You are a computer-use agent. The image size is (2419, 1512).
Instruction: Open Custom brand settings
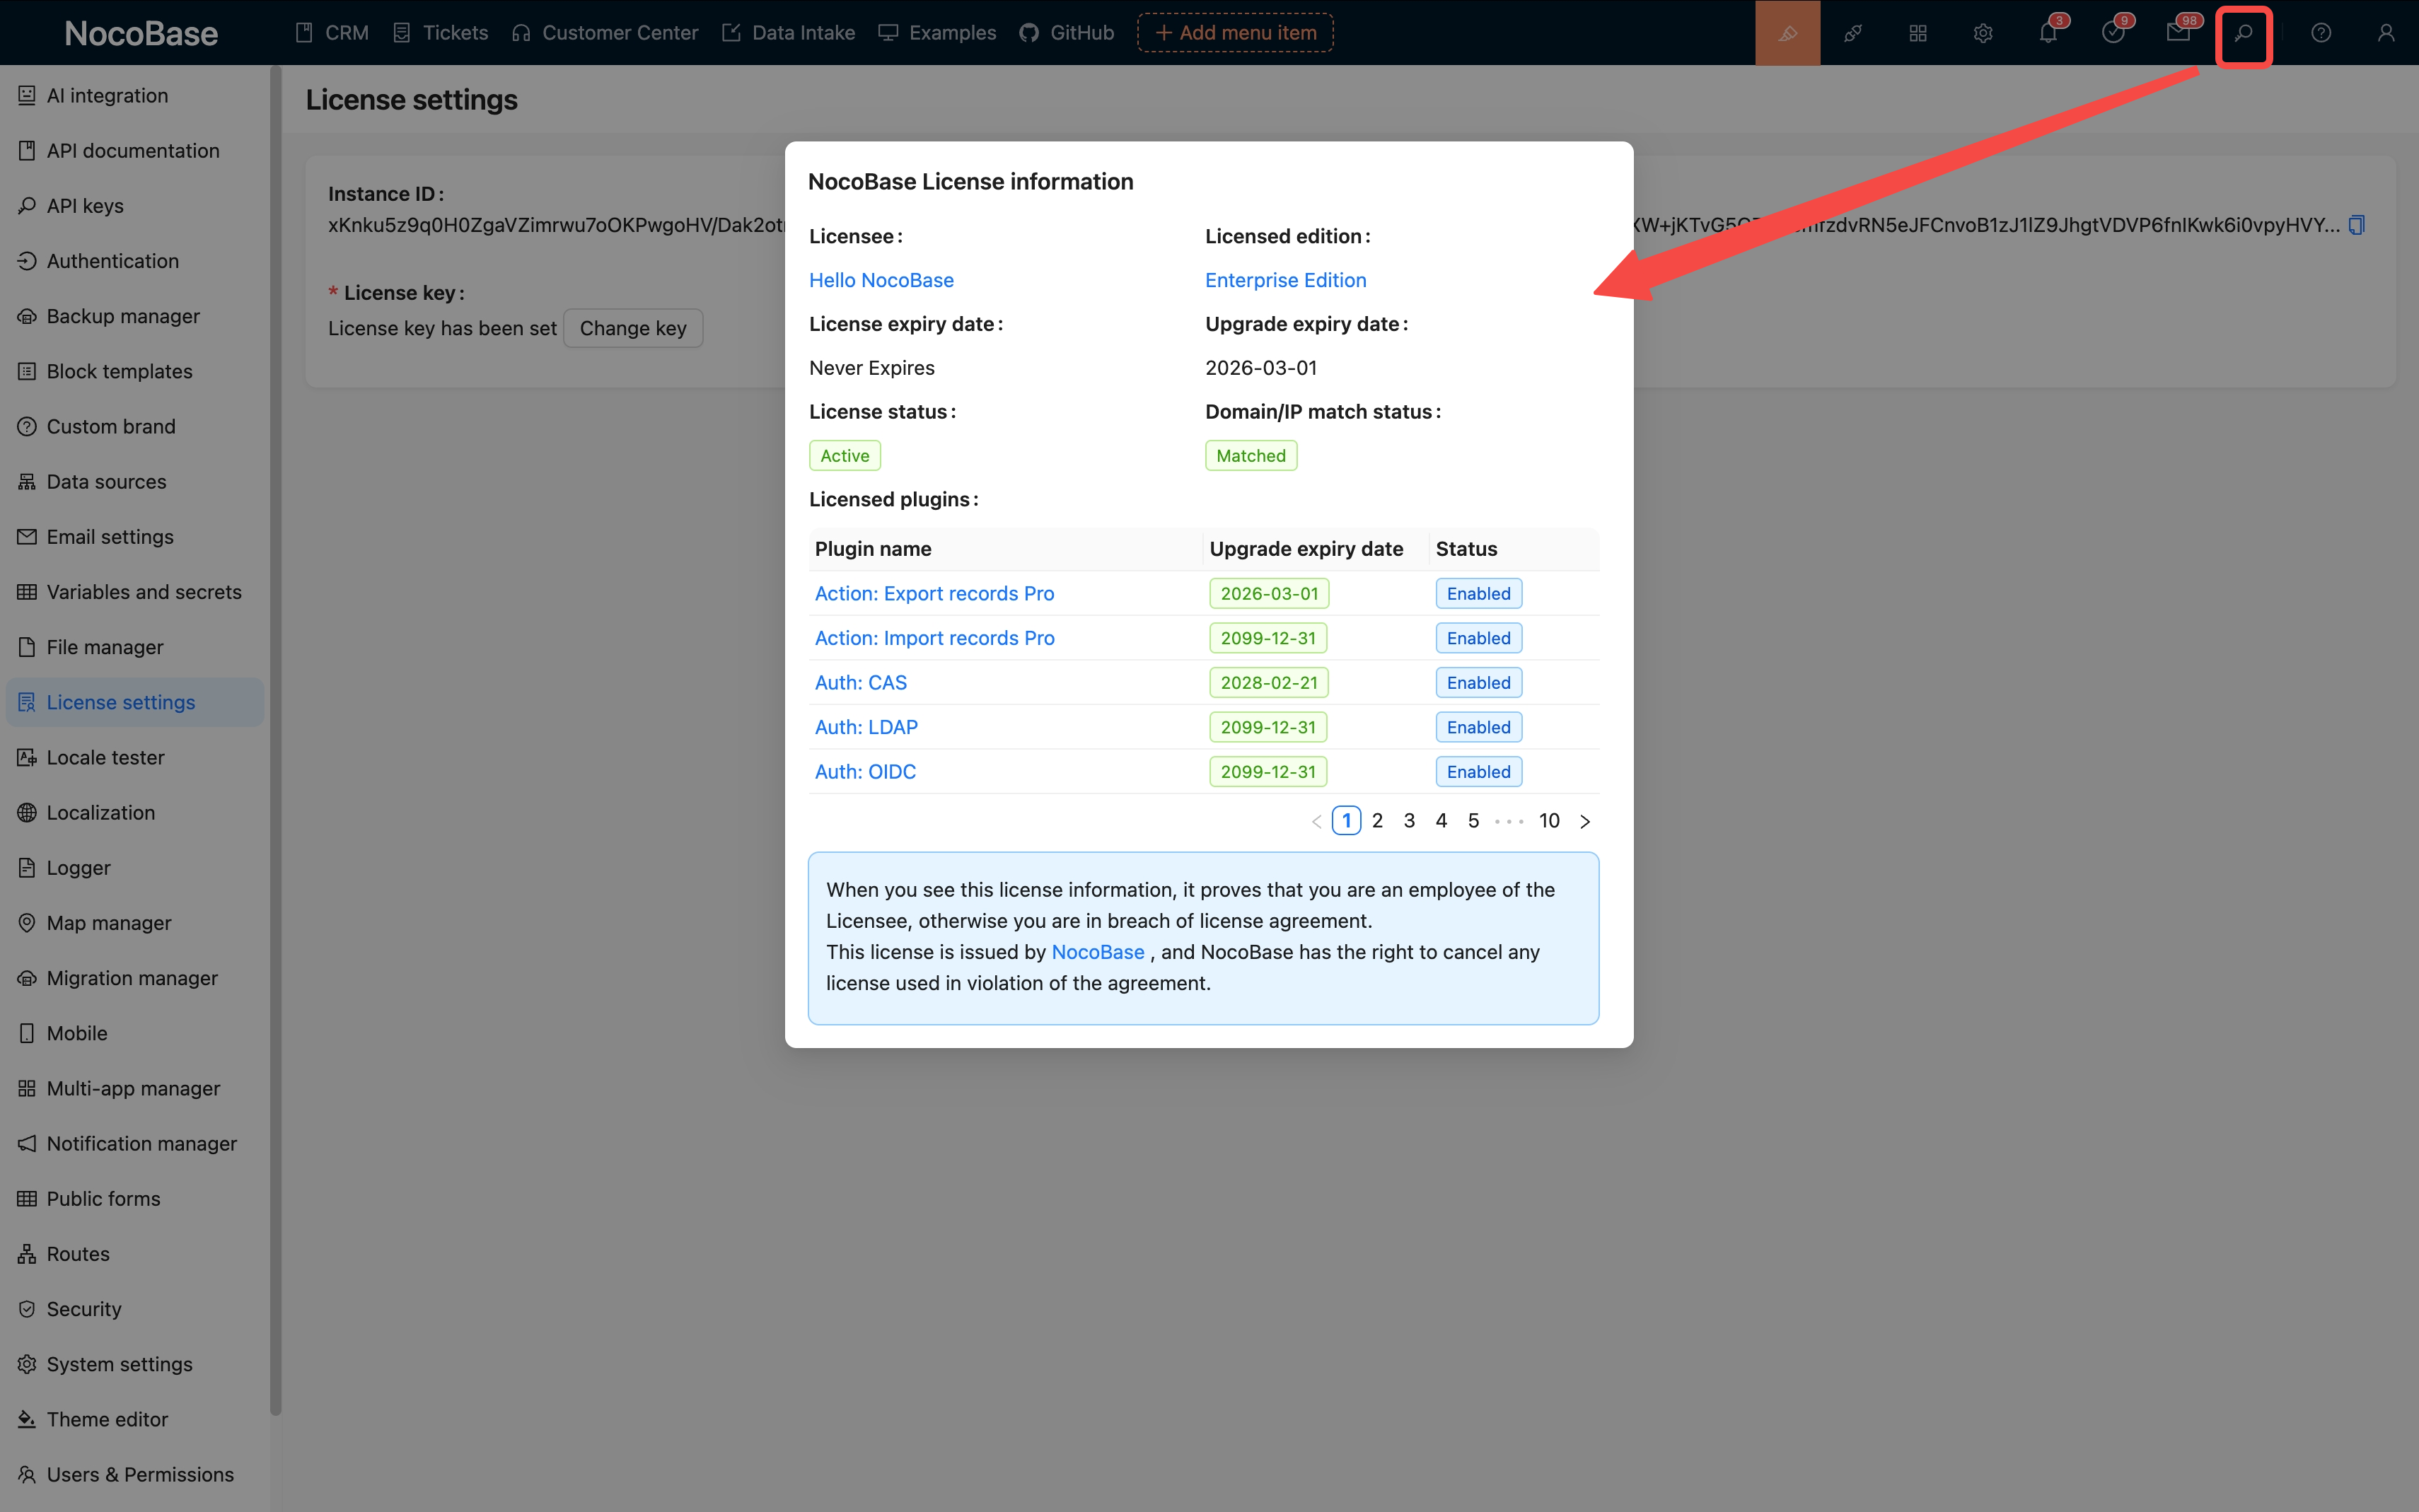click(x=135, y=427)
